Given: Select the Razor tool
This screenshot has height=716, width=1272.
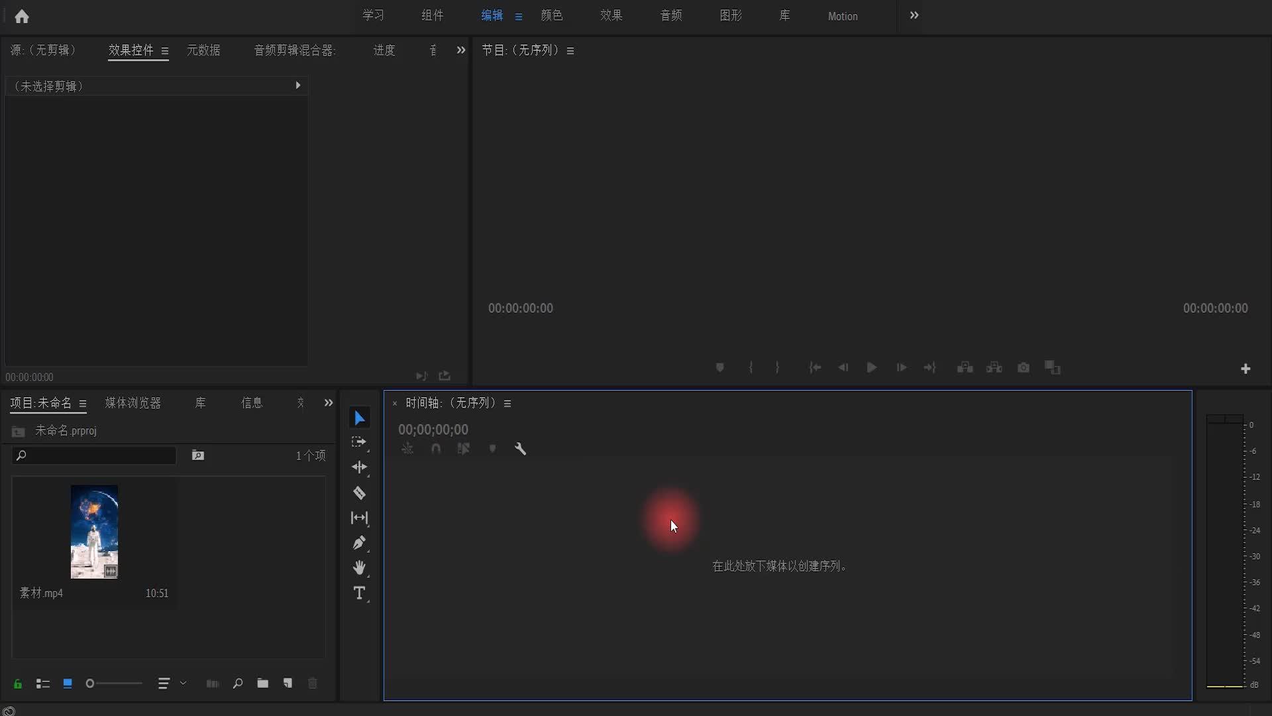Looking at the screenshot, I should coord(359,493).
